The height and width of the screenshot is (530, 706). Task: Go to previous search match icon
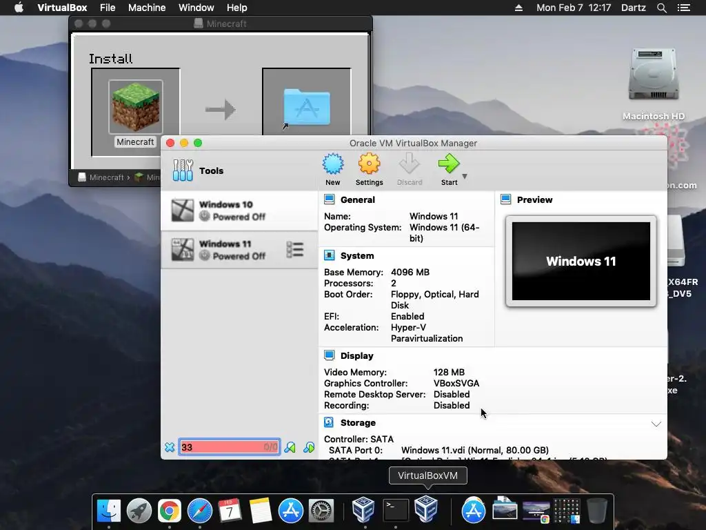290,447
